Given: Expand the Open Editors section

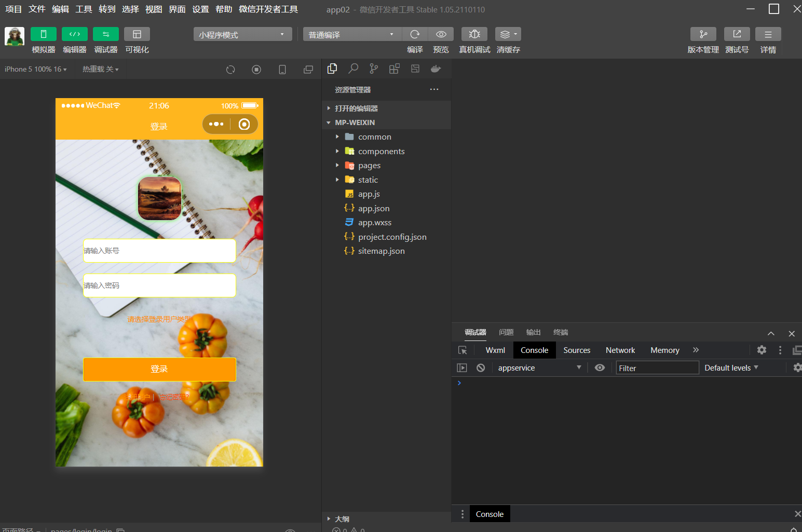Looking at the screenshot, I should click(386, 108).
